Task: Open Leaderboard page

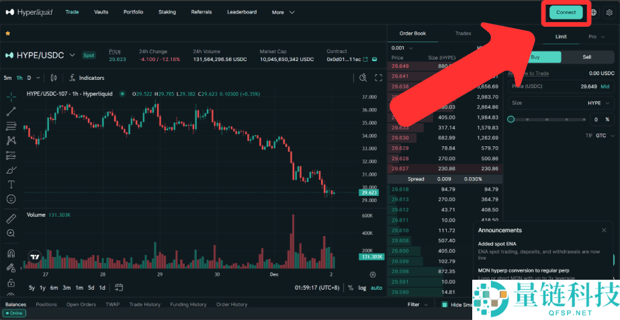Action: (x=242, y=12)
